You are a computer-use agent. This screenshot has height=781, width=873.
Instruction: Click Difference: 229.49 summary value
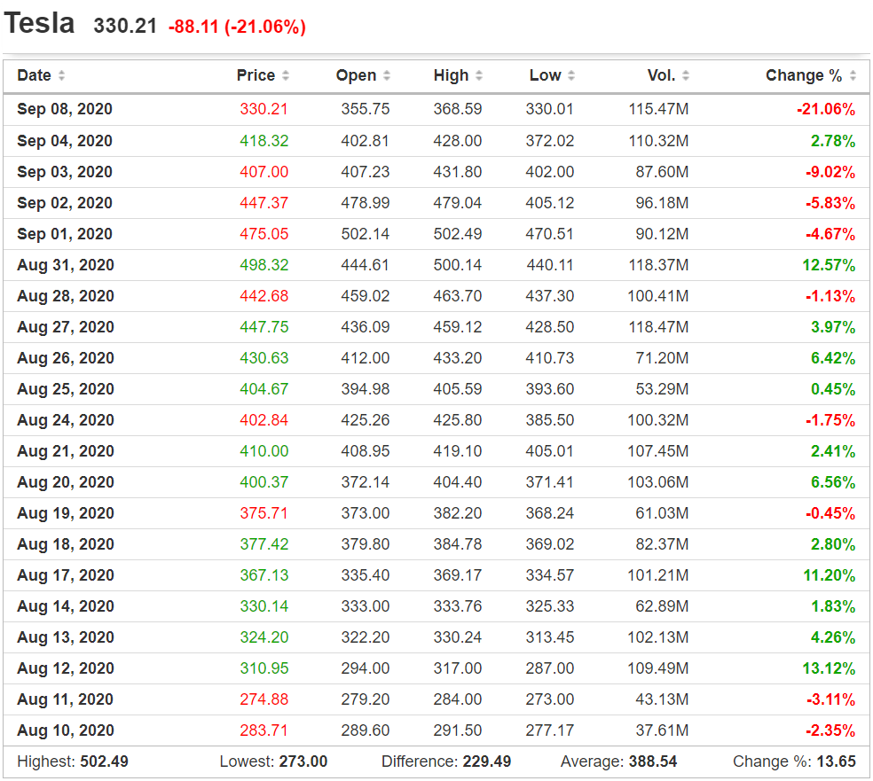(446, 762)
